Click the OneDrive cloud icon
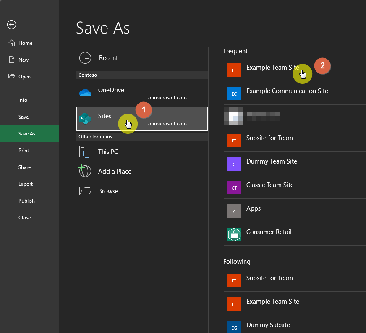Screen dimensions: 366x333 (85, 93)
